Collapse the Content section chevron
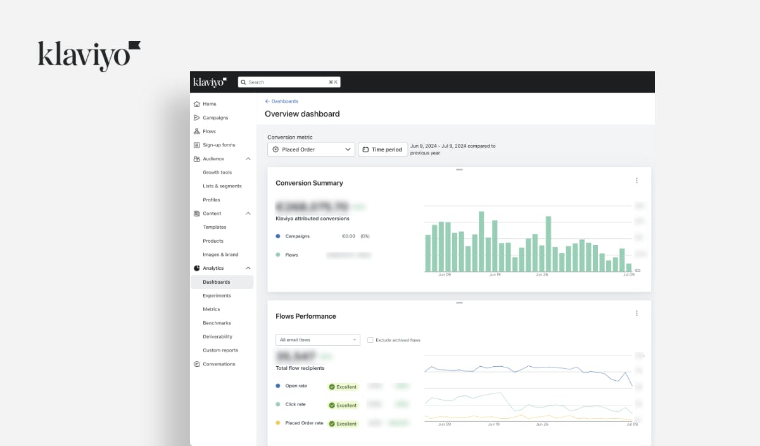760x446 pixels. point(248,213)
